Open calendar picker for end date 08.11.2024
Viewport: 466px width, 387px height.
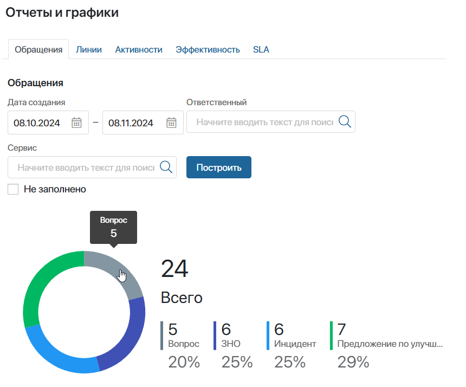171,122
